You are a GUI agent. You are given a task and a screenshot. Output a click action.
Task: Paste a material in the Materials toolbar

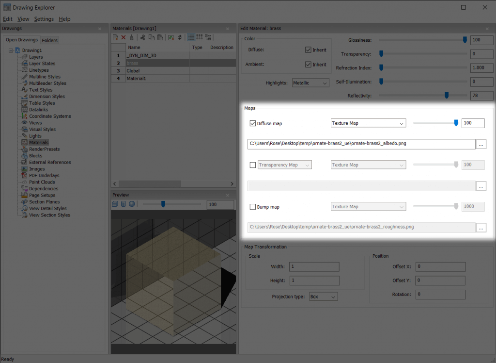click(x=160, y=37)
